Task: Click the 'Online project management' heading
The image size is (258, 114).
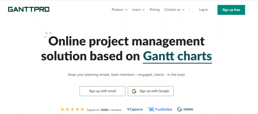Action: point(127,41)
